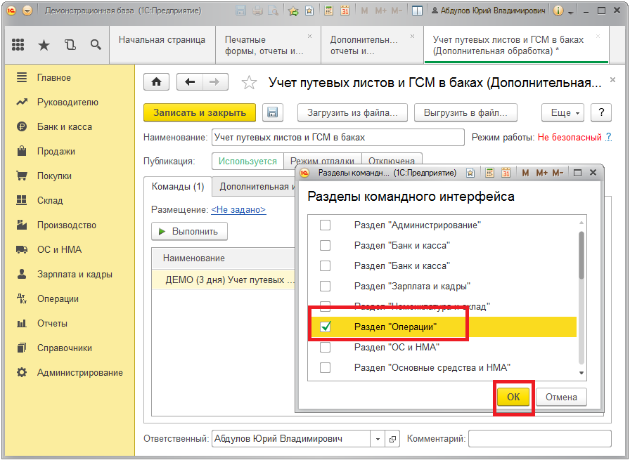The height and width of the screenshot is (460, 630).
Task: Click the dialog list's vertical scrollbar
Action: [x=581, y=256]
